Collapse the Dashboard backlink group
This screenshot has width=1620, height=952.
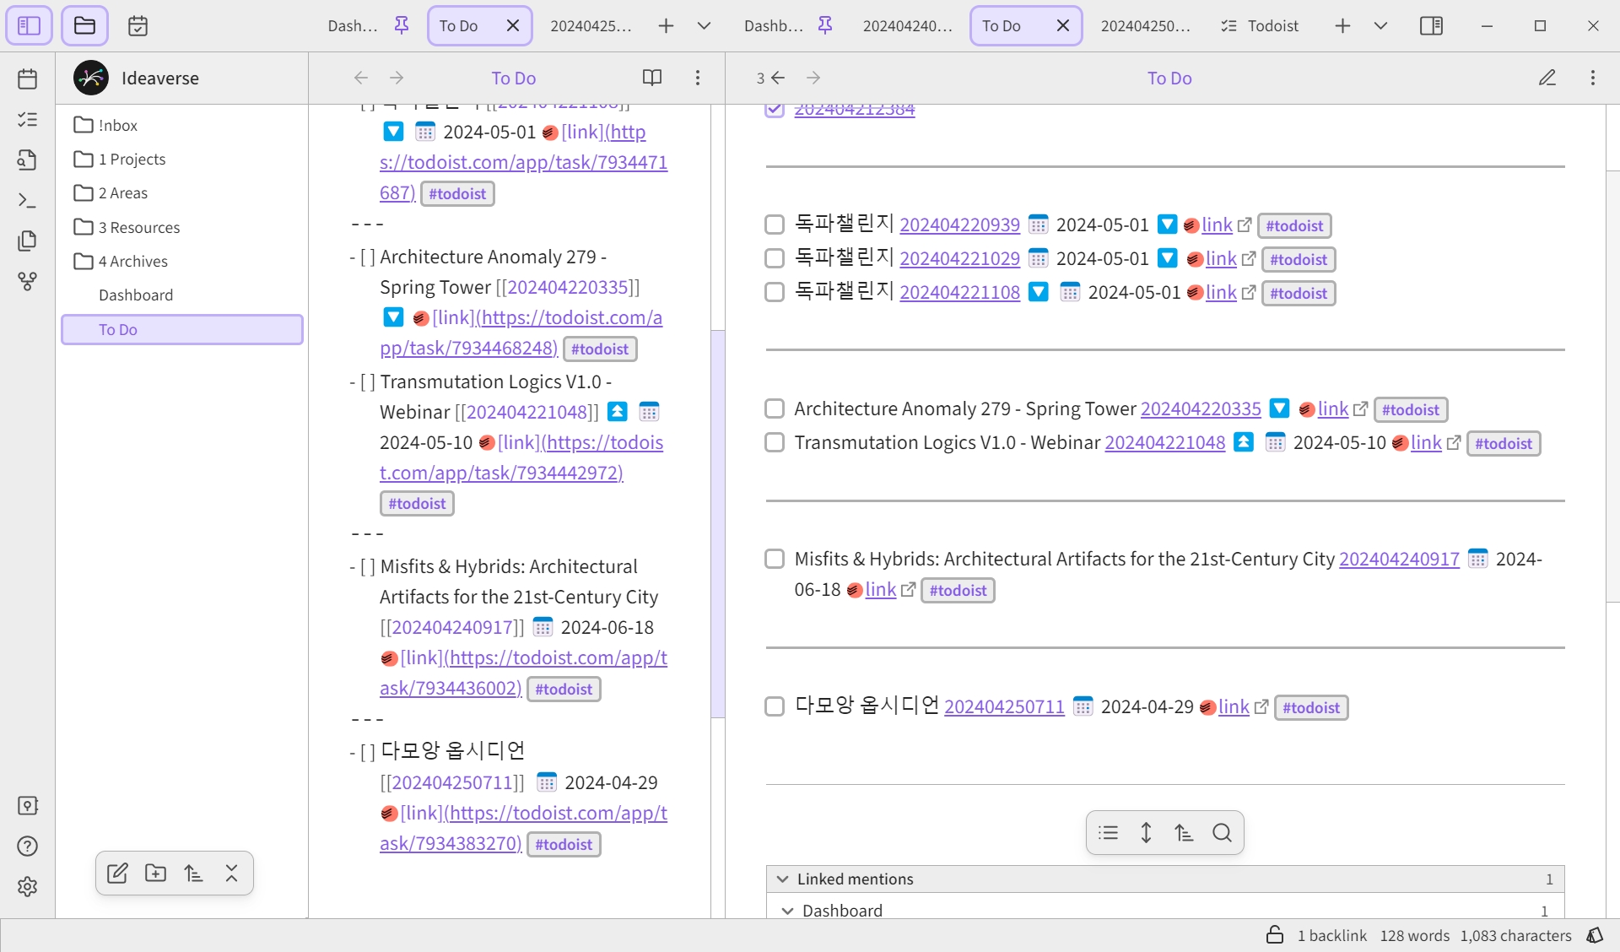tap(787, 911)
